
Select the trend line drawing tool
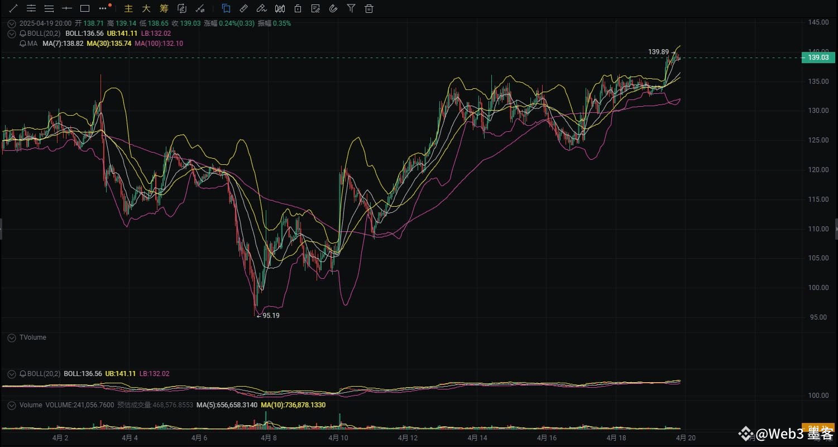point(13,8)
